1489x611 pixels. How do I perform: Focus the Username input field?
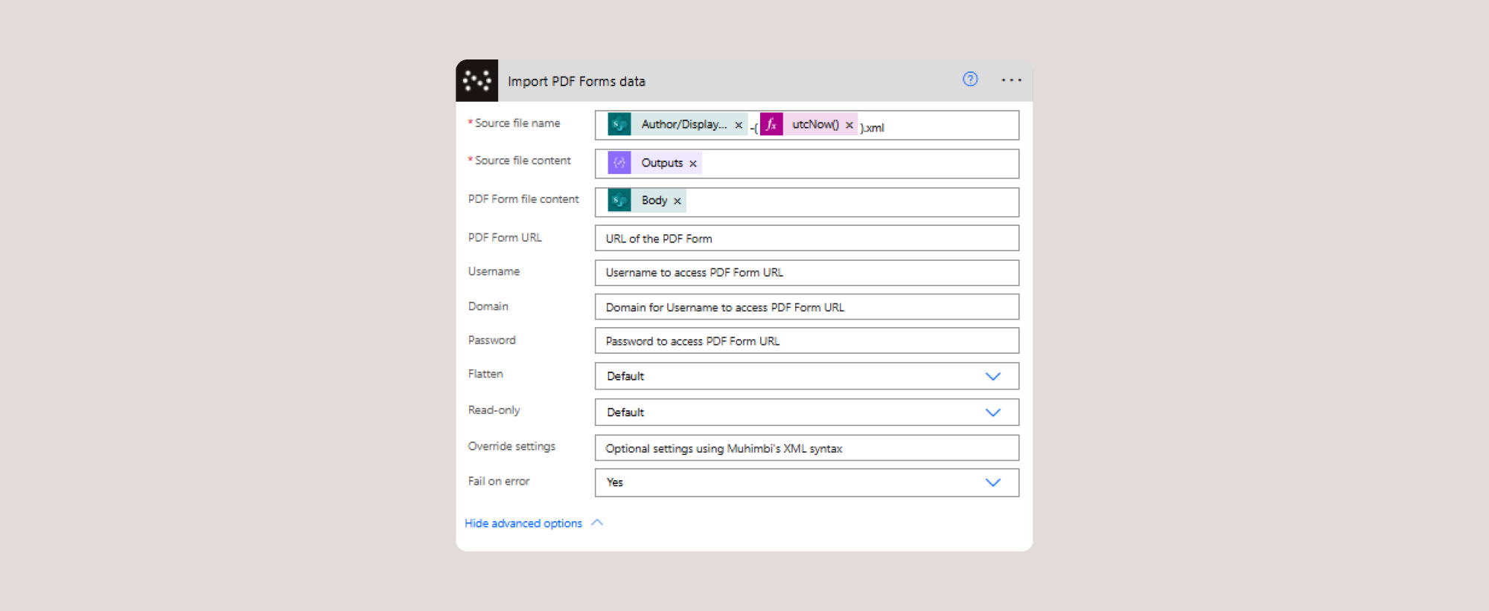(x=806, y=273)
